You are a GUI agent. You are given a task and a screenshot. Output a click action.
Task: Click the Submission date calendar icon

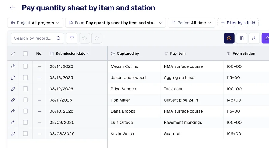[x=51, y=54]
